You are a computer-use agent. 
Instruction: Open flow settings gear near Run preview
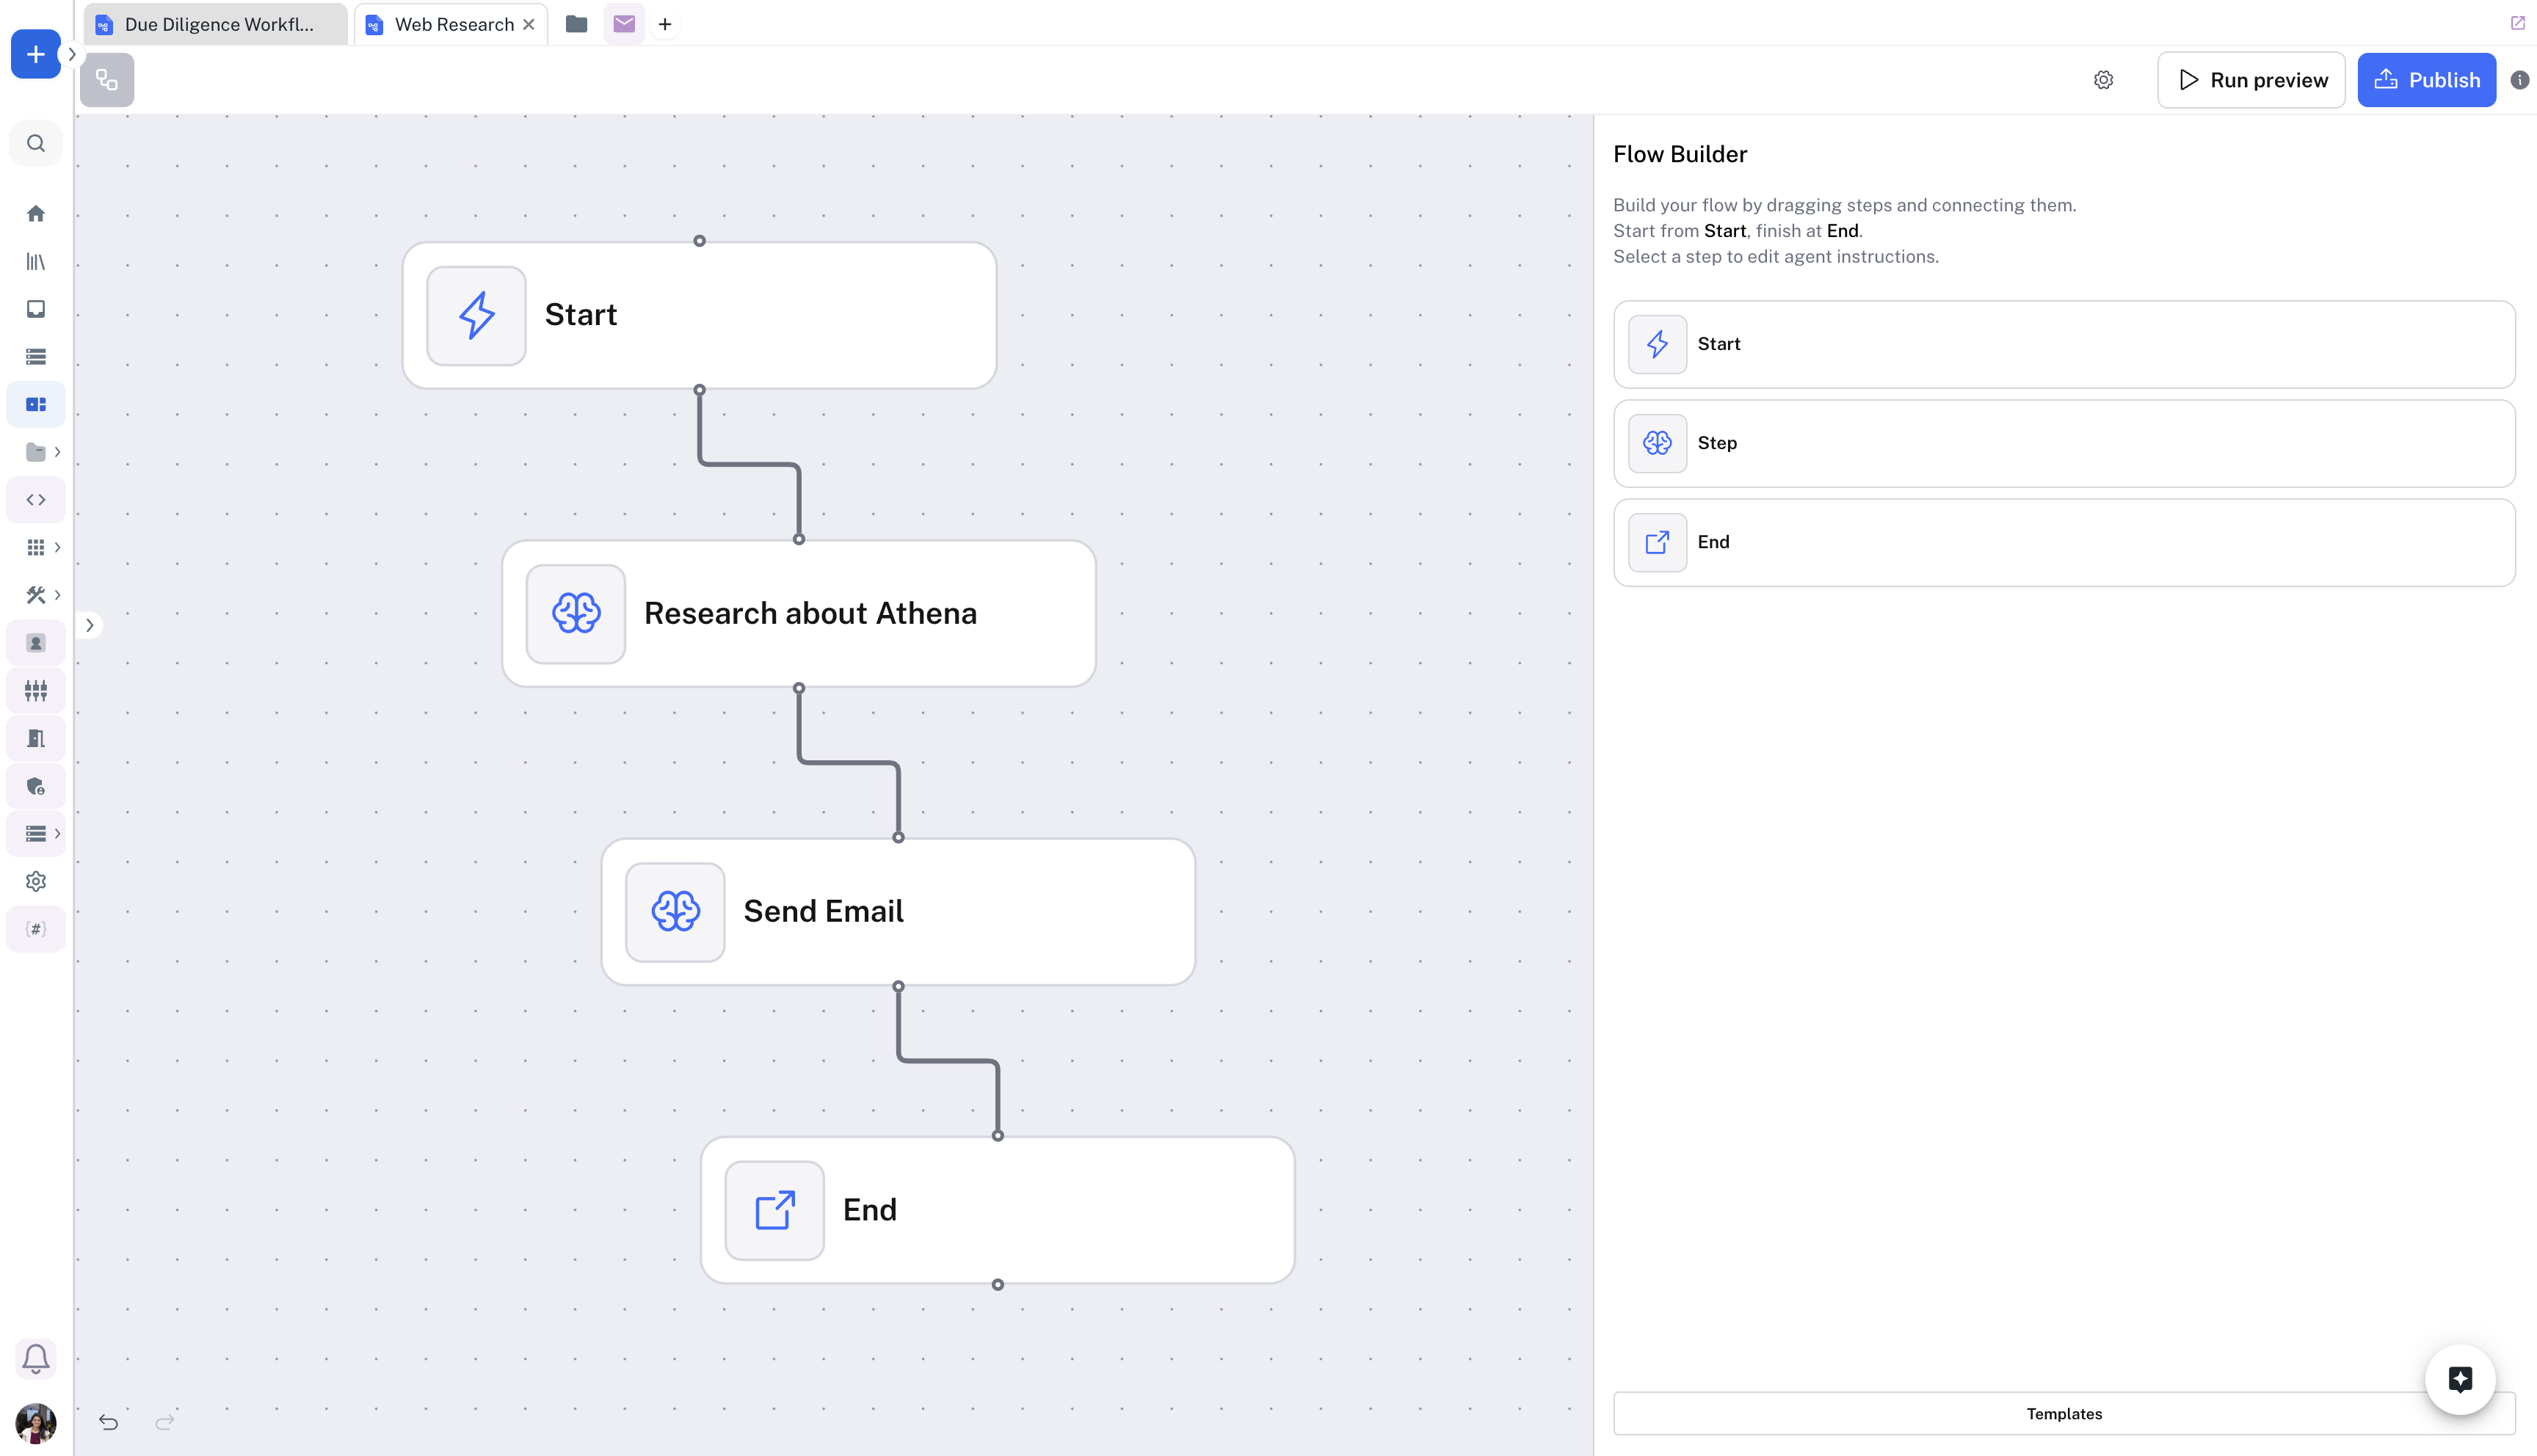[x=2103, y=80]
